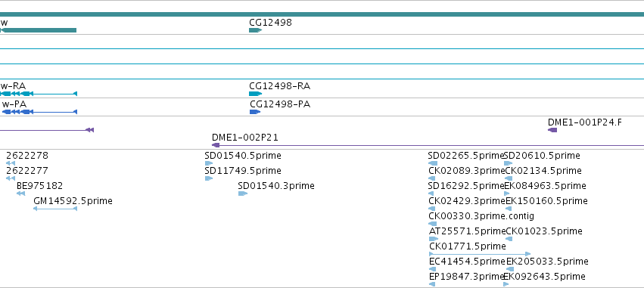
Task: Click the EK092643.5prime label
Action: [545, 277]
